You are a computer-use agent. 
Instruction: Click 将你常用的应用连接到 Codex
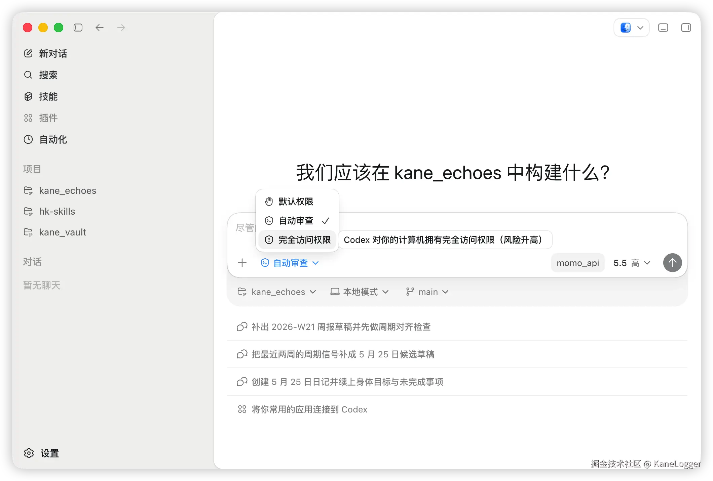[457, 409]
